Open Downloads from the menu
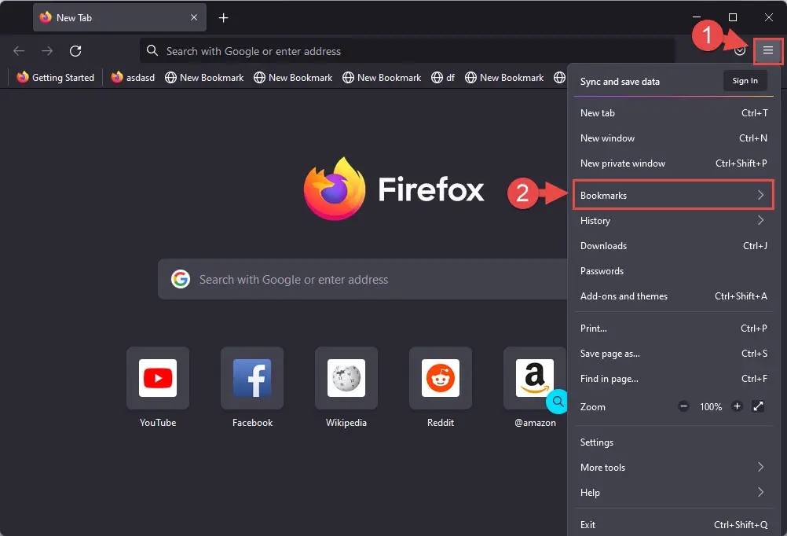Image resolution: width=787 pixels, height=536 pixels. tap(674, 246)
